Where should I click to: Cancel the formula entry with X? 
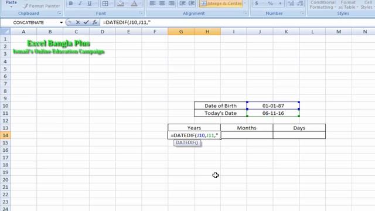[x=78, y=22]
